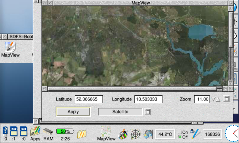Open the Apps folder icon
The image size is (239, 143).
point(35,133)
